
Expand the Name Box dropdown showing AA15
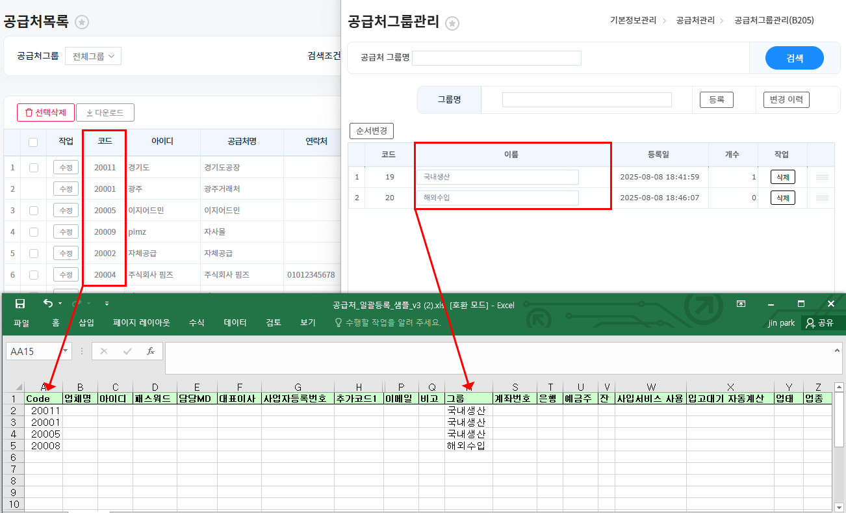click(66, 351)
